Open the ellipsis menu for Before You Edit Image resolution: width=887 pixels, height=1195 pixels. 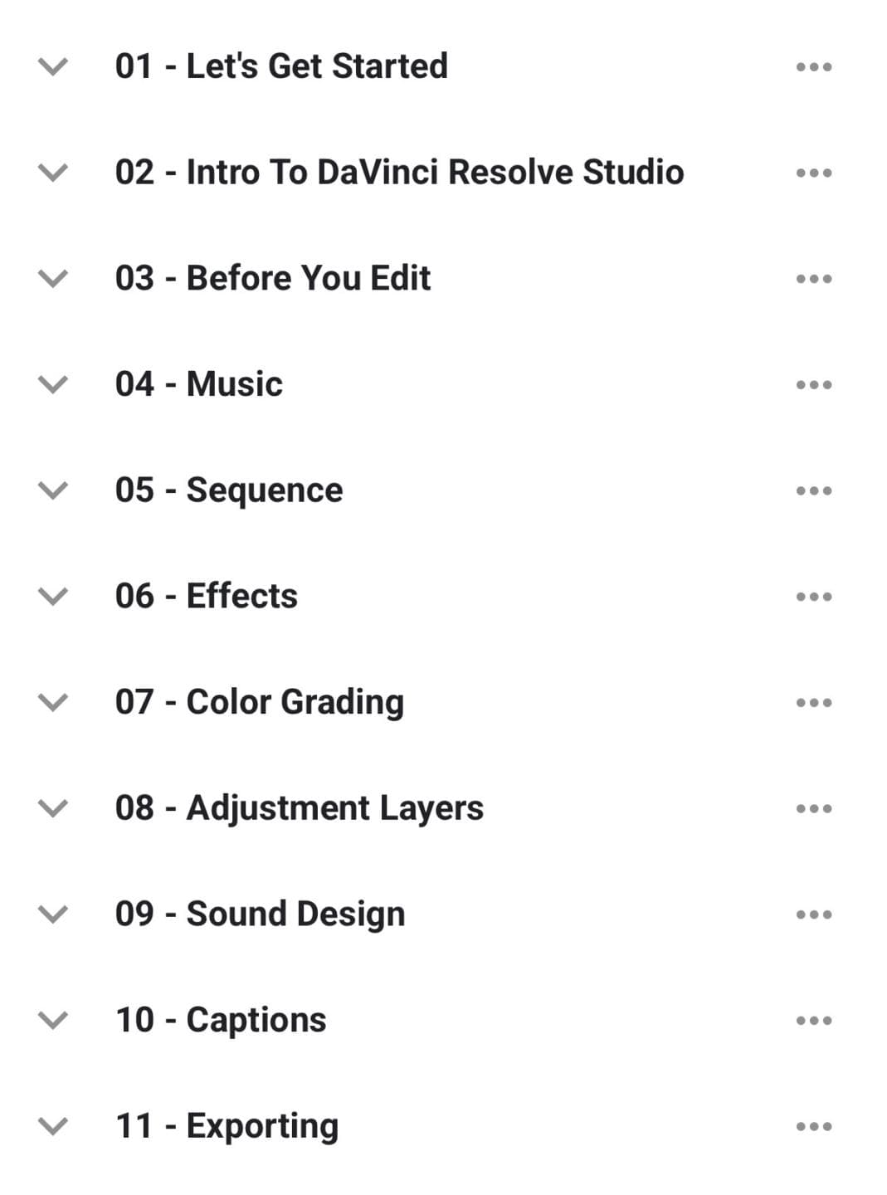point(813,279)
